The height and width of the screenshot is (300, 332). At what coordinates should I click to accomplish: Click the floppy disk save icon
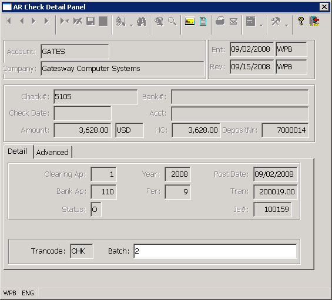(x=90, y=21)
